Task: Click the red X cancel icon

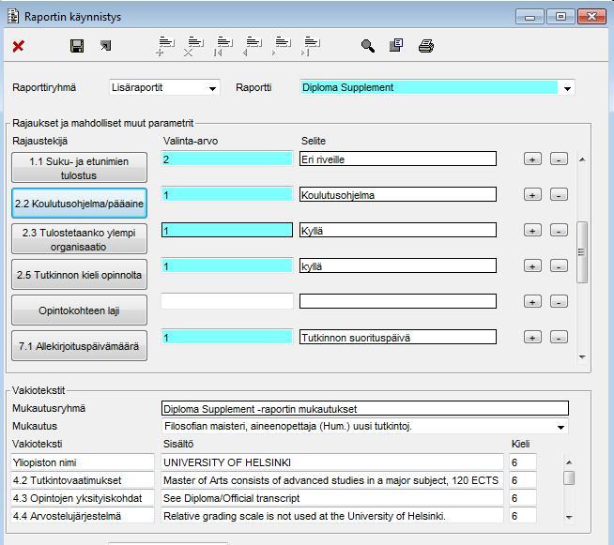Action: pyautogui.click(x=18, y=46)
